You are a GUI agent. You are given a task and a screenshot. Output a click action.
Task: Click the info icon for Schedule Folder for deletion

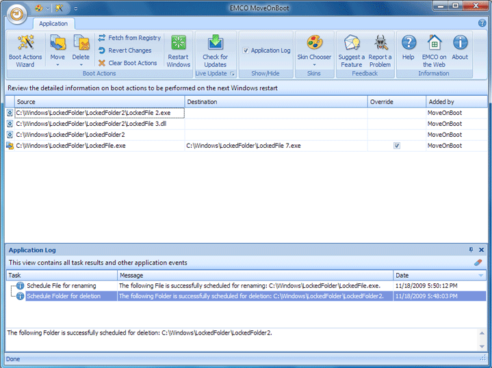(20, 296)
